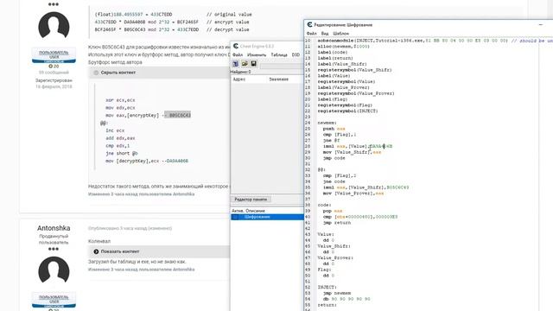Click the newmem: label on line 24
This screenshot has height=311, width=553.
[x=327, y=123]
